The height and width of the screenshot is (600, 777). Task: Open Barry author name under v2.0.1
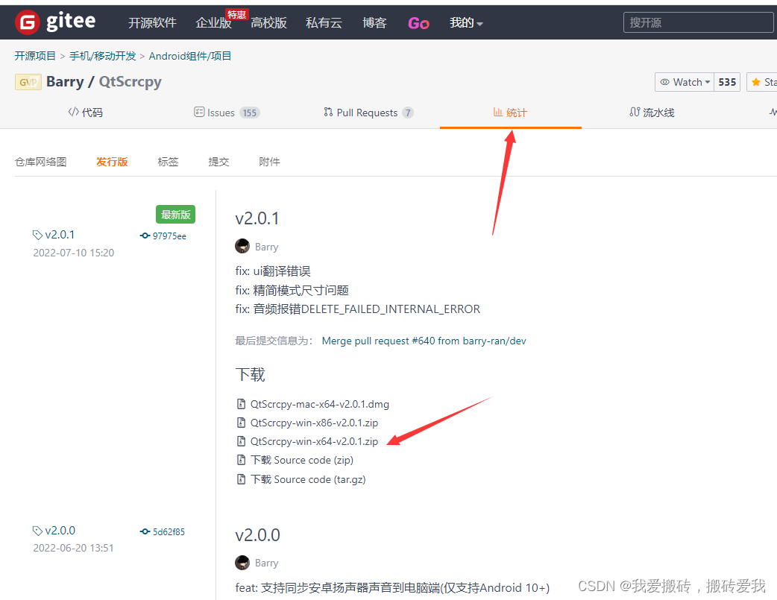tap(267, 247)
